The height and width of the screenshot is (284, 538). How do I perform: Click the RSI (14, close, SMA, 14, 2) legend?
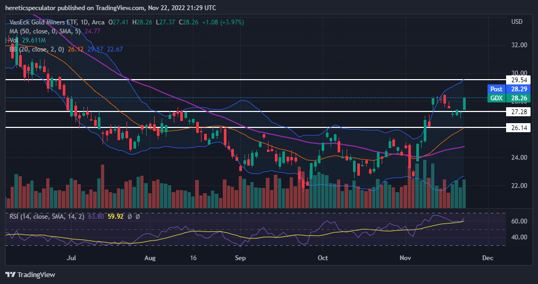(47, 217)
